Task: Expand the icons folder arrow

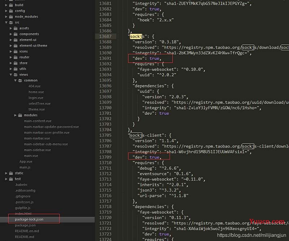Action: 11,51
